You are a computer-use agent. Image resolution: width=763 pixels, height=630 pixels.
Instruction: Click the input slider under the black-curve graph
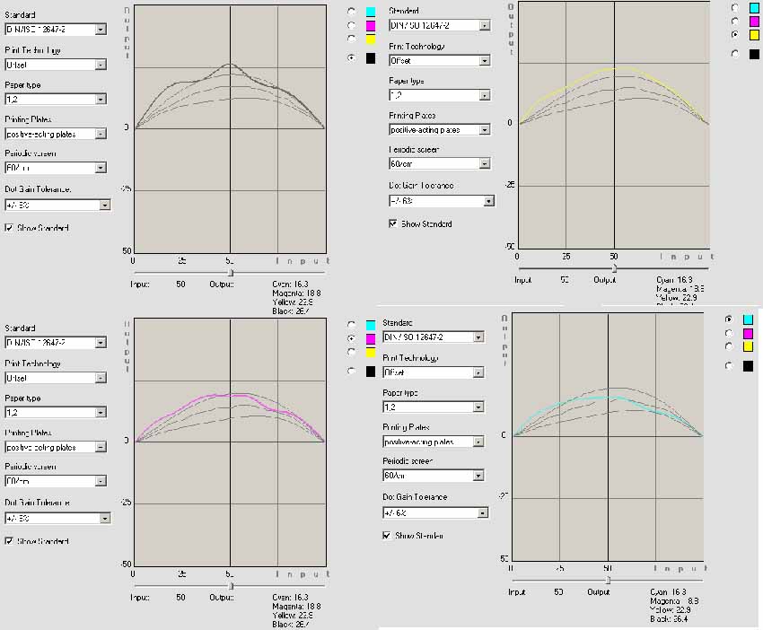coord(231,273)
